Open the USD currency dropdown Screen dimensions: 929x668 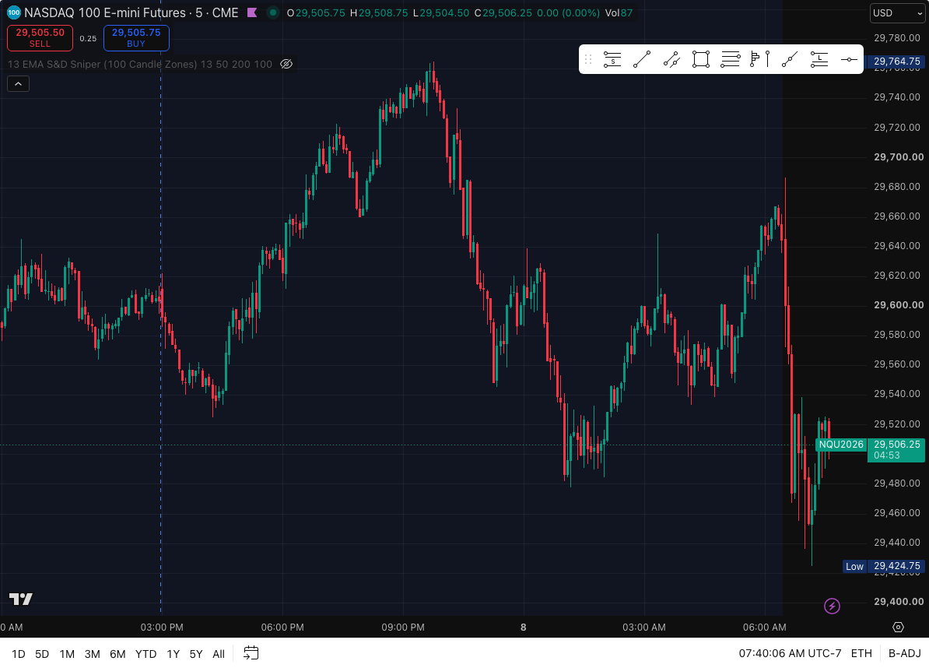tap(897, 13)
